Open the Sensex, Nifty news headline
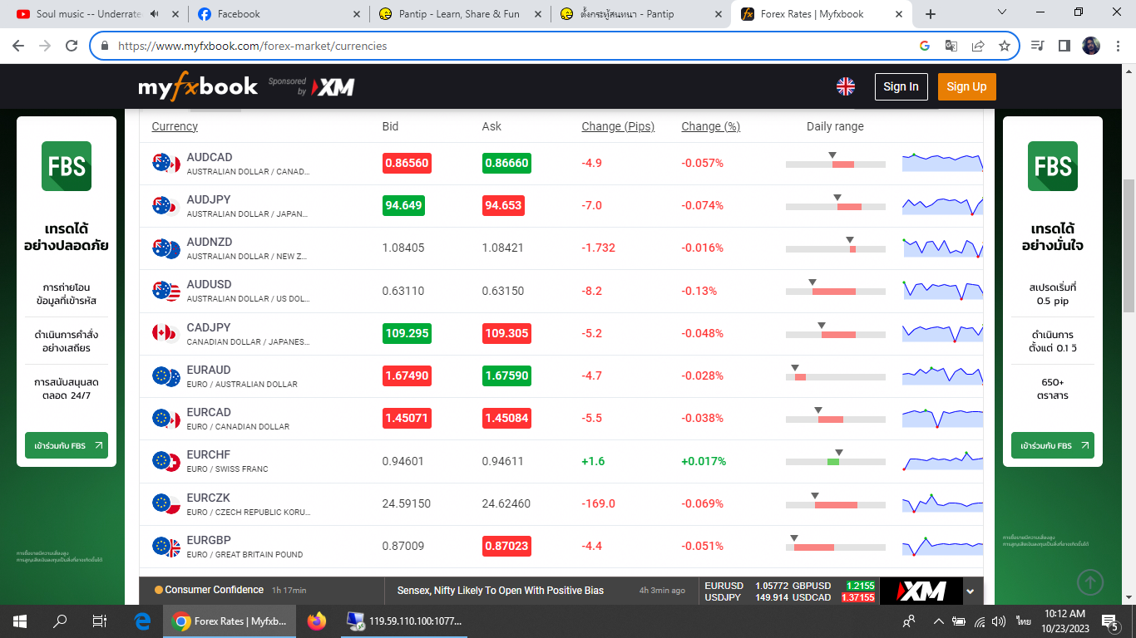The height and width of the screenshot is (638, 1136). click(501, 590)
